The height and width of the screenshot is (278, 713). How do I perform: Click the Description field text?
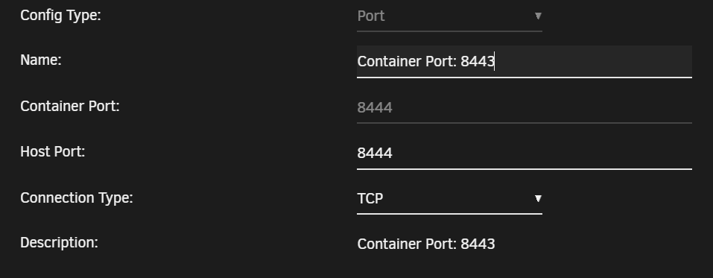[x=426, y=244]
